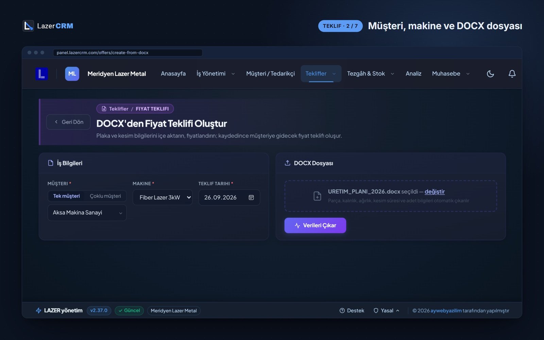Image resolution: width=544 pixels, height=340 pixels.
Task: Expand the İş Yönetimi menu
Action: point(216,74)
